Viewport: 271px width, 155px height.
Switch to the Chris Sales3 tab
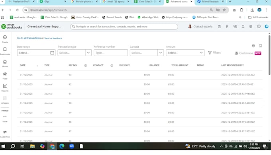(x=147, y=2)
